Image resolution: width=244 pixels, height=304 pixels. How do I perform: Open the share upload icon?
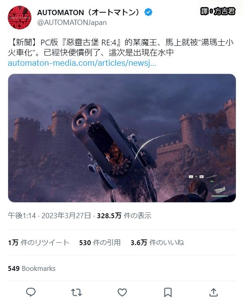click(213, 292)
